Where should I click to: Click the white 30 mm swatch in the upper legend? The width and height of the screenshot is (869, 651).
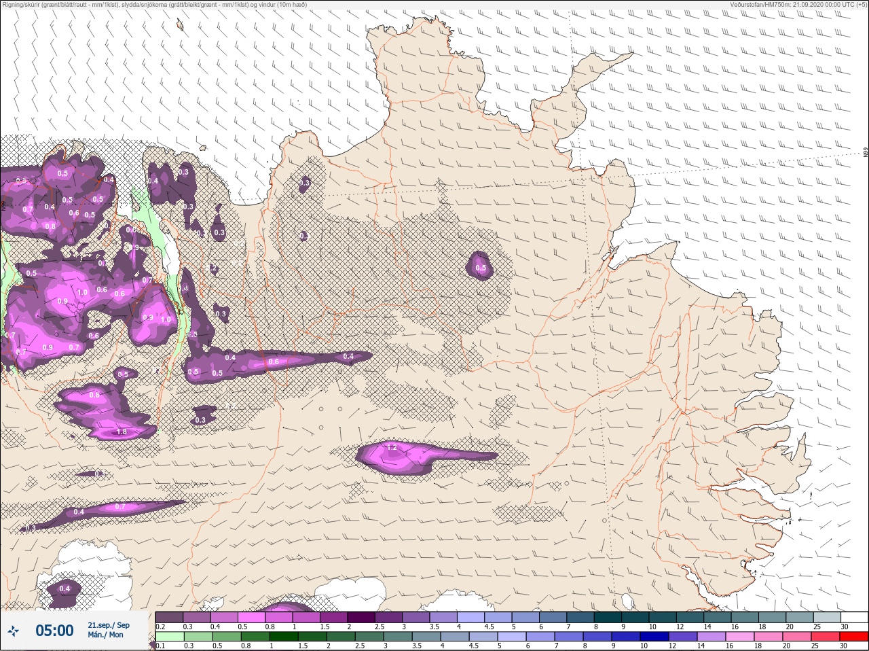click(x=854, y=617)
